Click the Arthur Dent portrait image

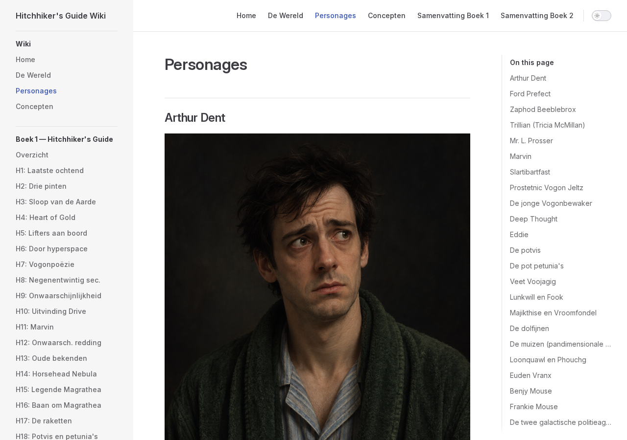point(317,286)
